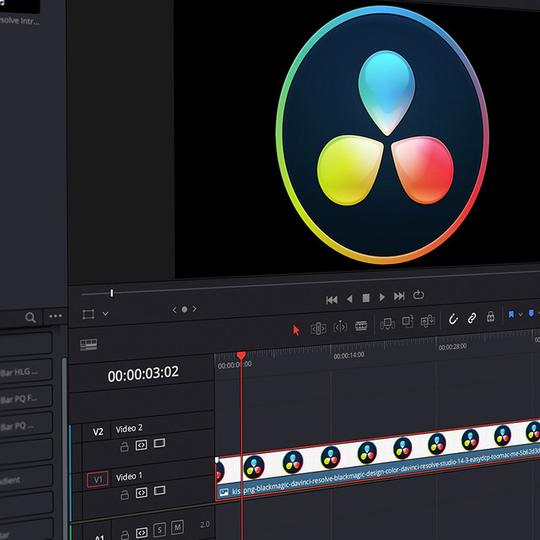
Task: Click the red playhead in the timeline ruler
Action: tap(241, 355)
